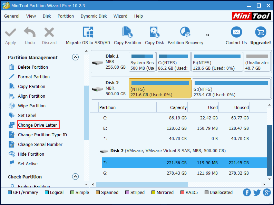Click the Change Serial Number icon
274x205 pixels.
pyautogui.click(x=12, y=145)
